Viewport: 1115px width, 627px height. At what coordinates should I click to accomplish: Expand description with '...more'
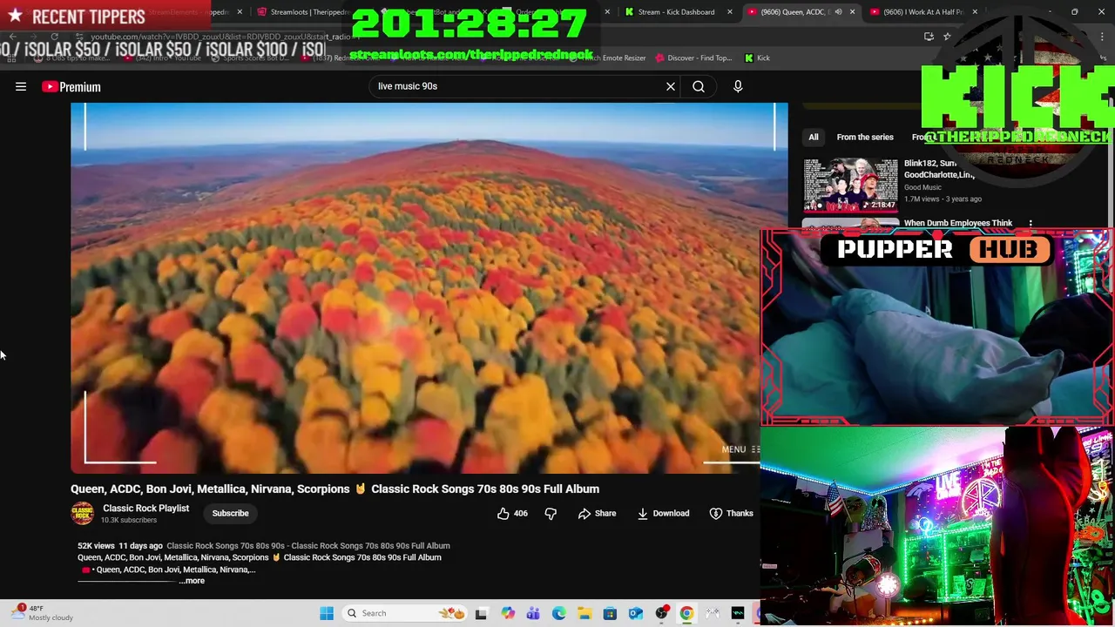point(193,581)
